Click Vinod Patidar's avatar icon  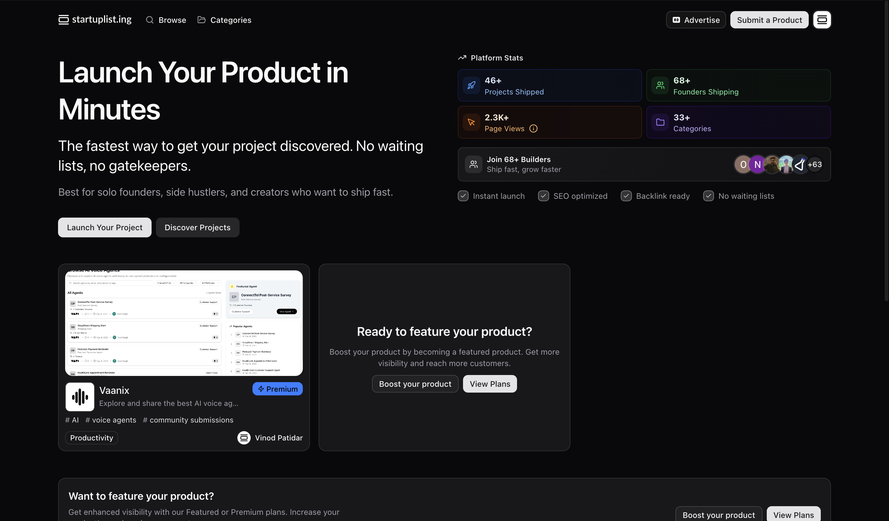tap(244, 438)
